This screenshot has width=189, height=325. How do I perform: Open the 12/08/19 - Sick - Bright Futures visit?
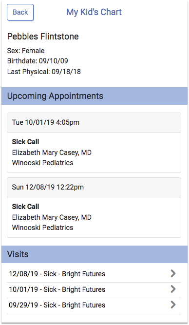(94, 274)
